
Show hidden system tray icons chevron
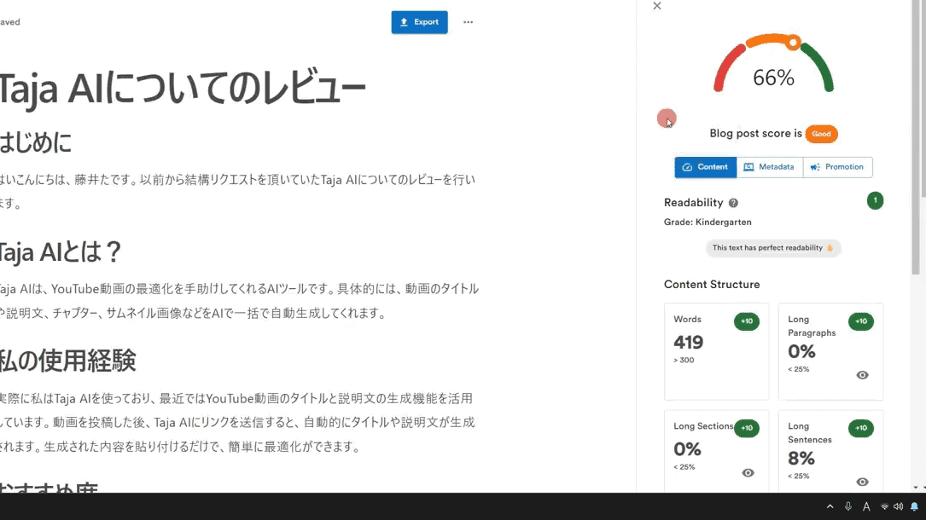coord(830,506)
